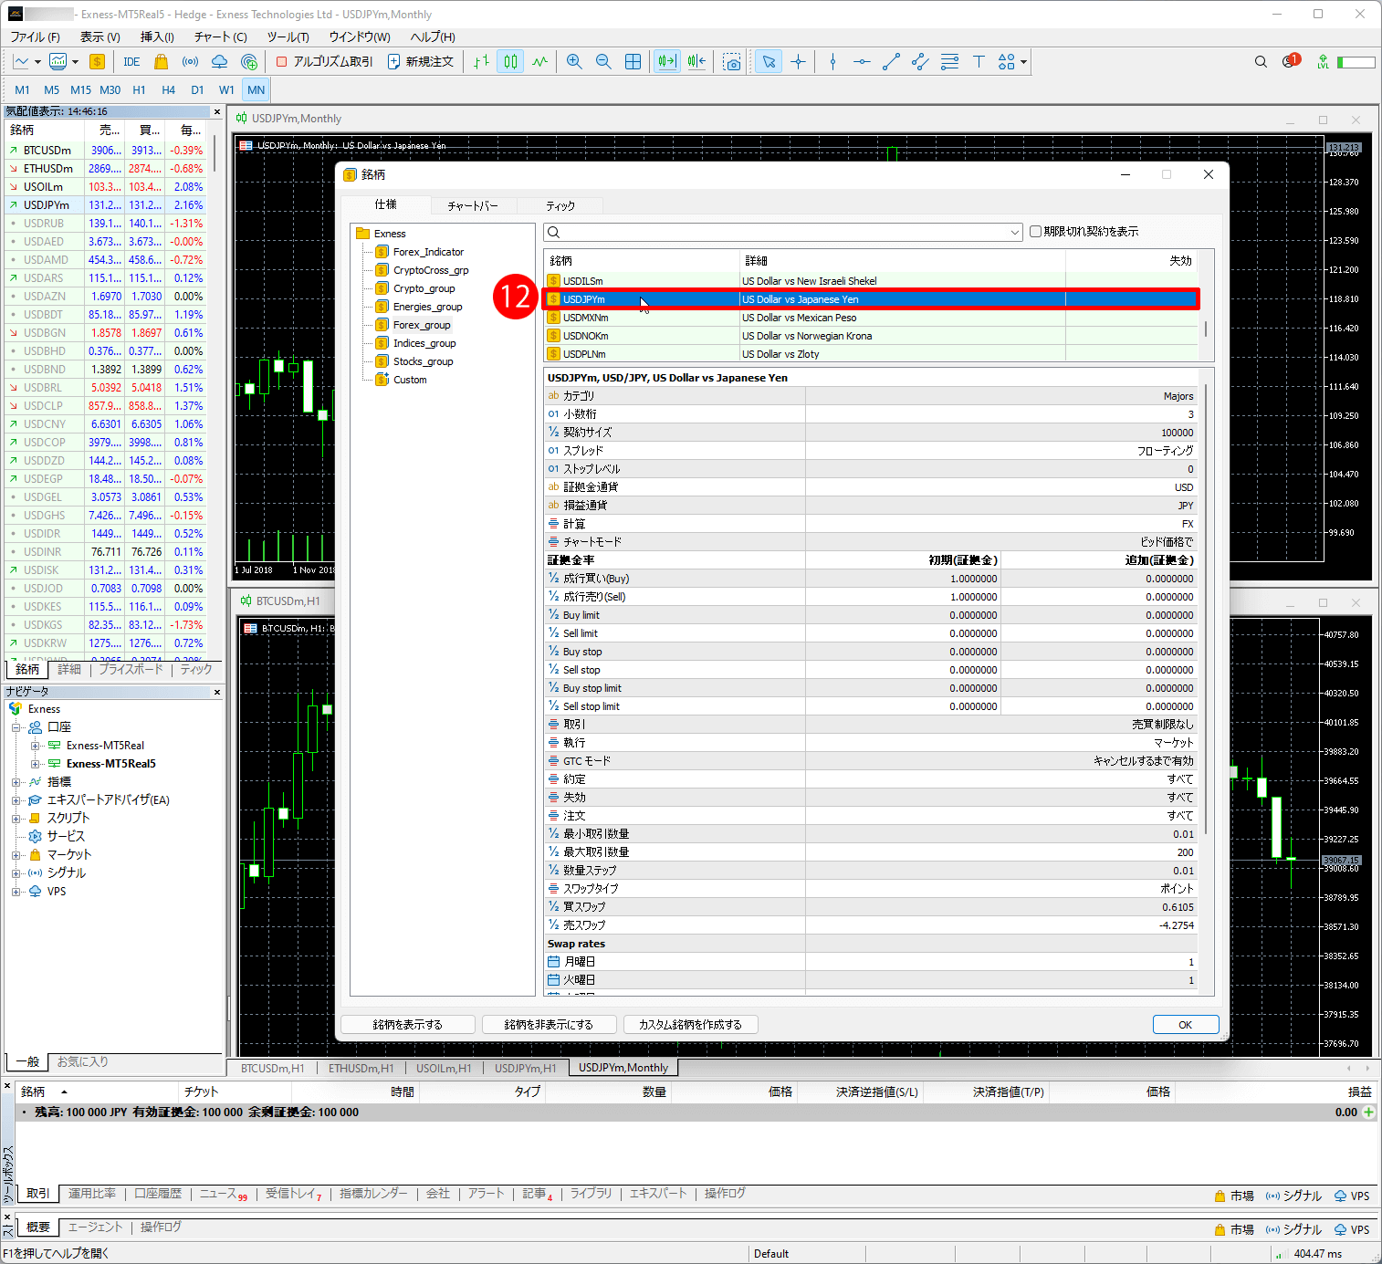Switch chart to candlestick display
Viewport: 1382px width, 1264px height.
510,61
